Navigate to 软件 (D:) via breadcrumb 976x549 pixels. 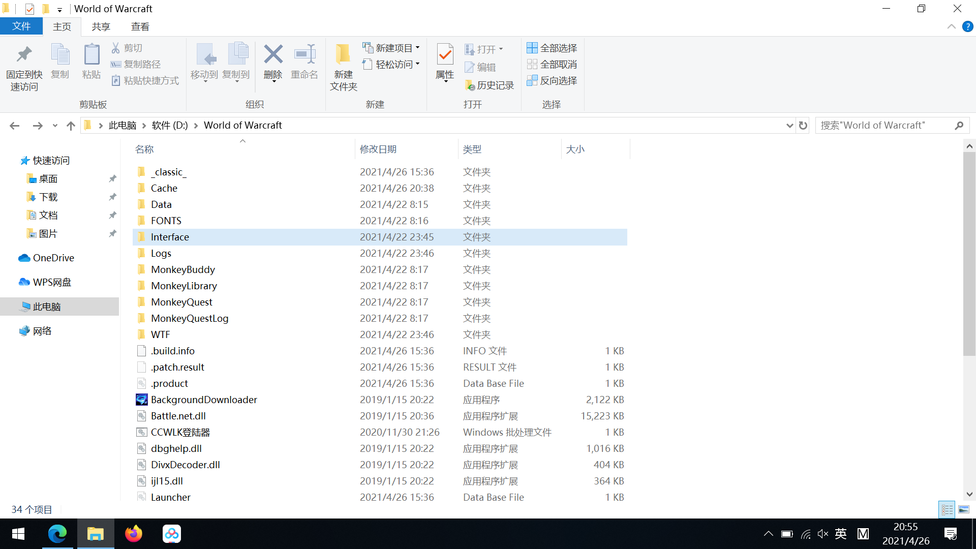tap(169, 125)
